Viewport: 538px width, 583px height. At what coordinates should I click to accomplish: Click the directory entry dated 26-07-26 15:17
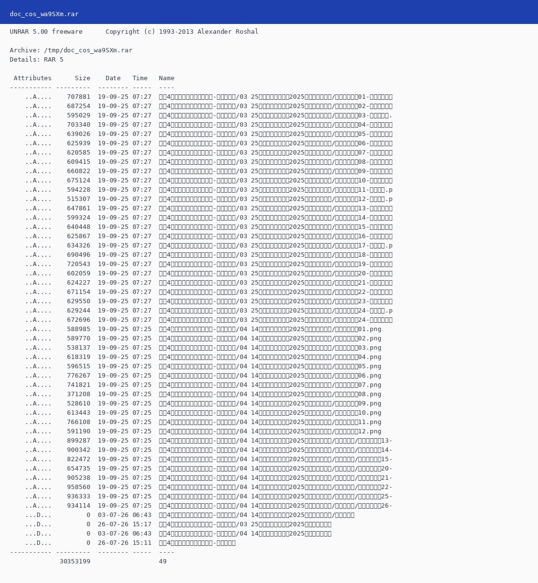coord(171,524)
